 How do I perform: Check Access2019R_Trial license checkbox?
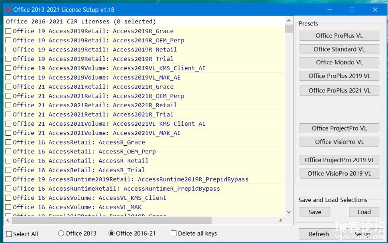coord(8,59)
